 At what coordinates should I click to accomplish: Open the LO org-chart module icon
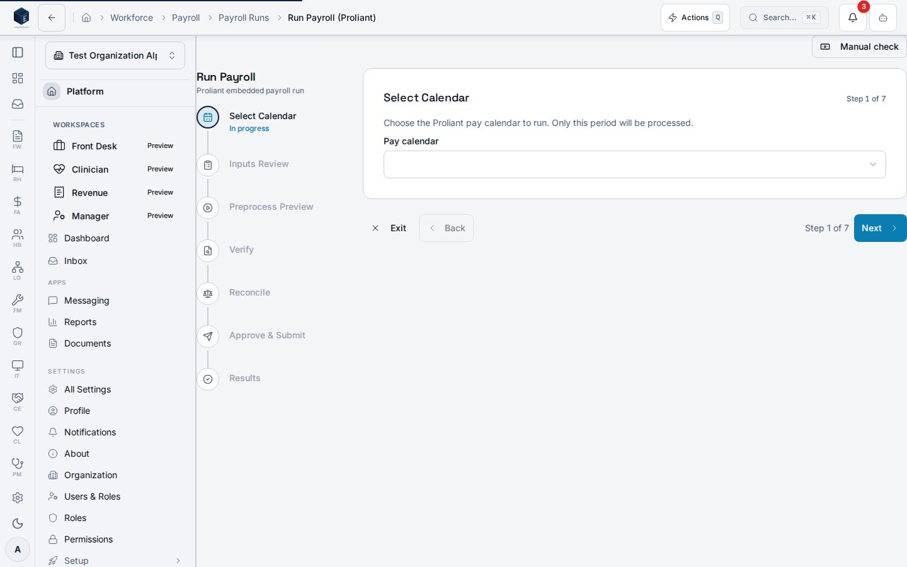pyautogui.click(x=18, y=270)
